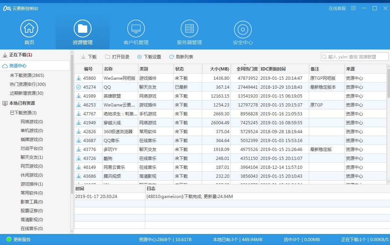Image resolution: width=390 pixels, height=245 pixels.
Task: Click the search magnifier icon
Action: (324, 57)
